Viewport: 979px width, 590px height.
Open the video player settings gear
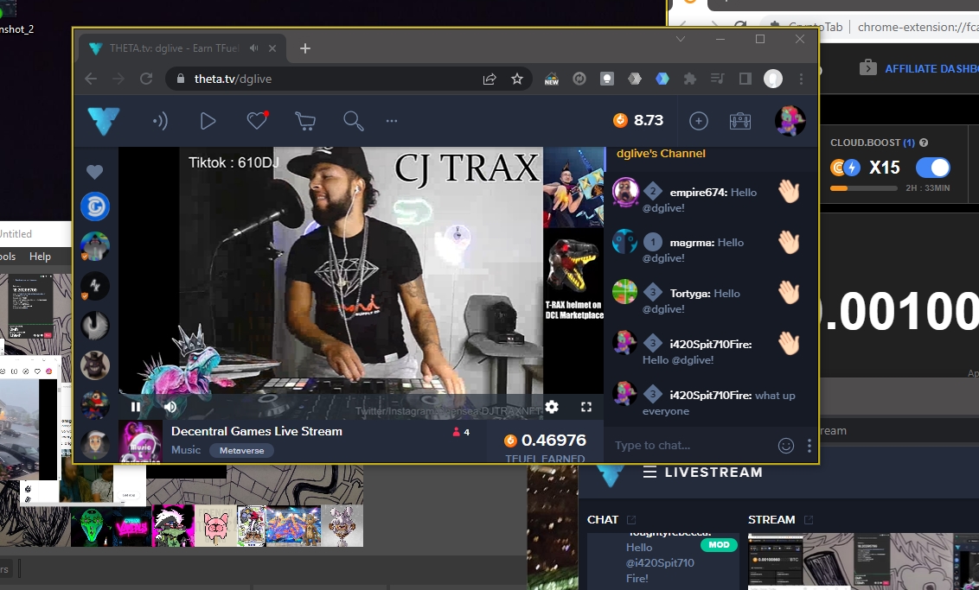(x=551, y=407)
